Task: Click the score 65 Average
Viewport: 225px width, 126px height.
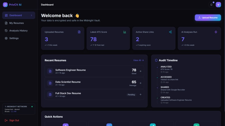Action: 133,83
